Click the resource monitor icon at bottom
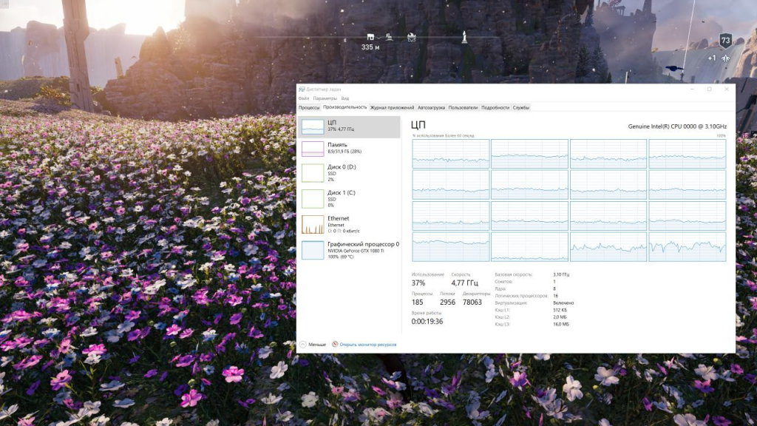 [335, 345]
